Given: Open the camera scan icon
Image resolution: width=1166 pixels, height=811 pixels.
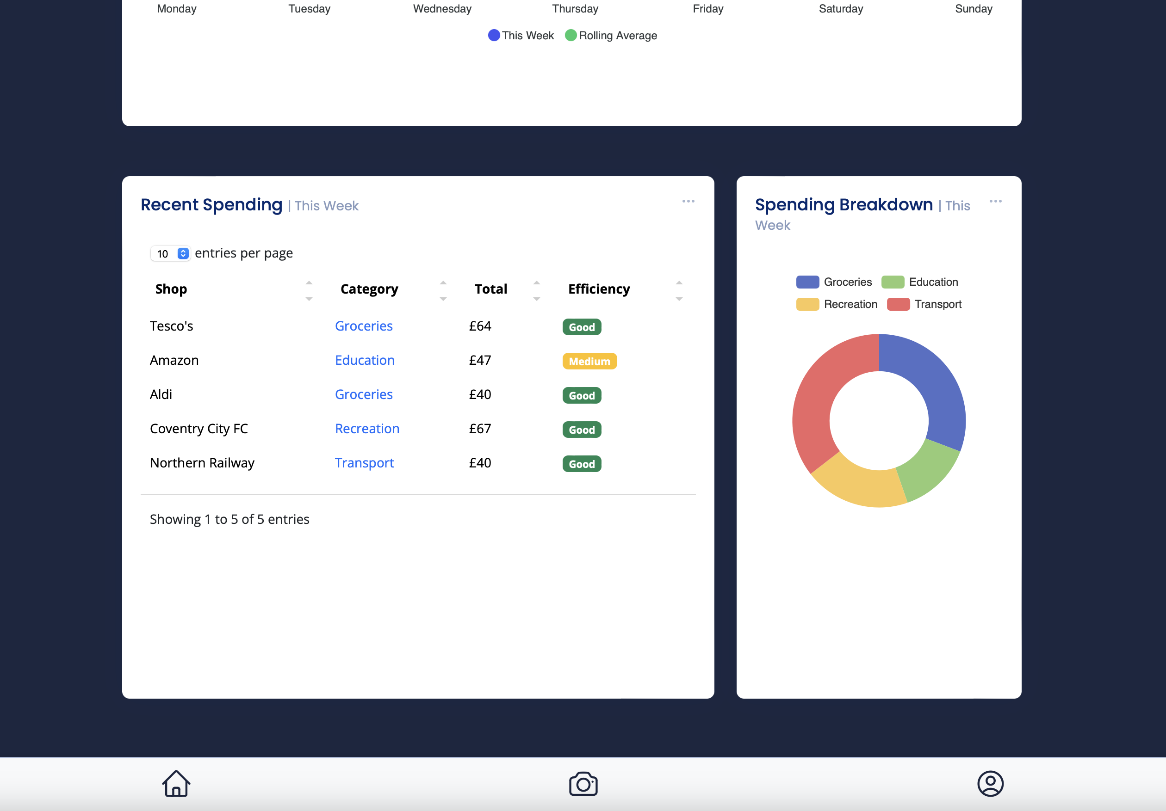Looking at the screenshot, I should click(583, 784).
